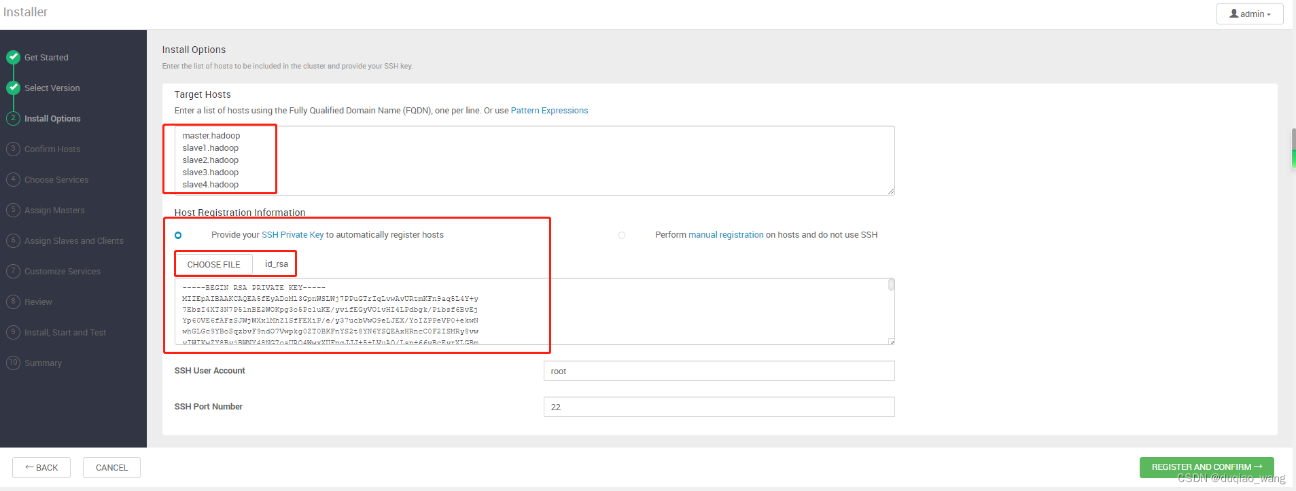This screenshot has width=1296, height=491.
Task: Click the Review step 8 circle
Action: (x=13, y=302)
